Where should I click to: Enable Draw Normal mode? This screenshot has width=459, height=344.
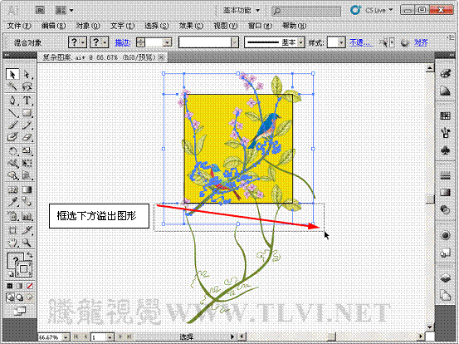[10, 297]
